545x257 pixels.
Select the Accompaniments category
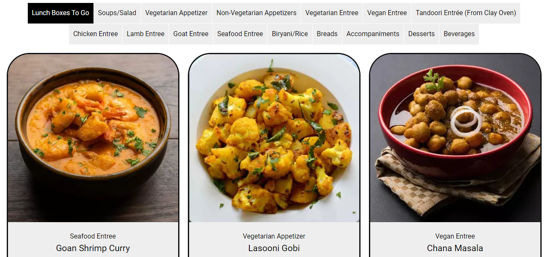(x=373, y=34)
